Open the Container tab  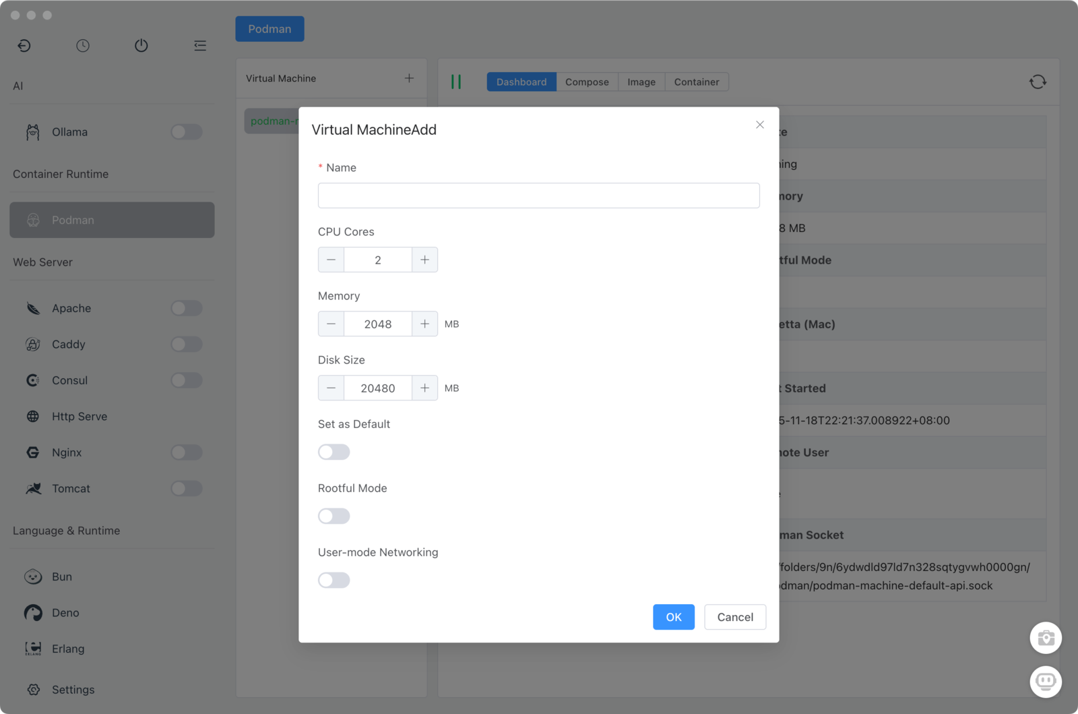696,82
